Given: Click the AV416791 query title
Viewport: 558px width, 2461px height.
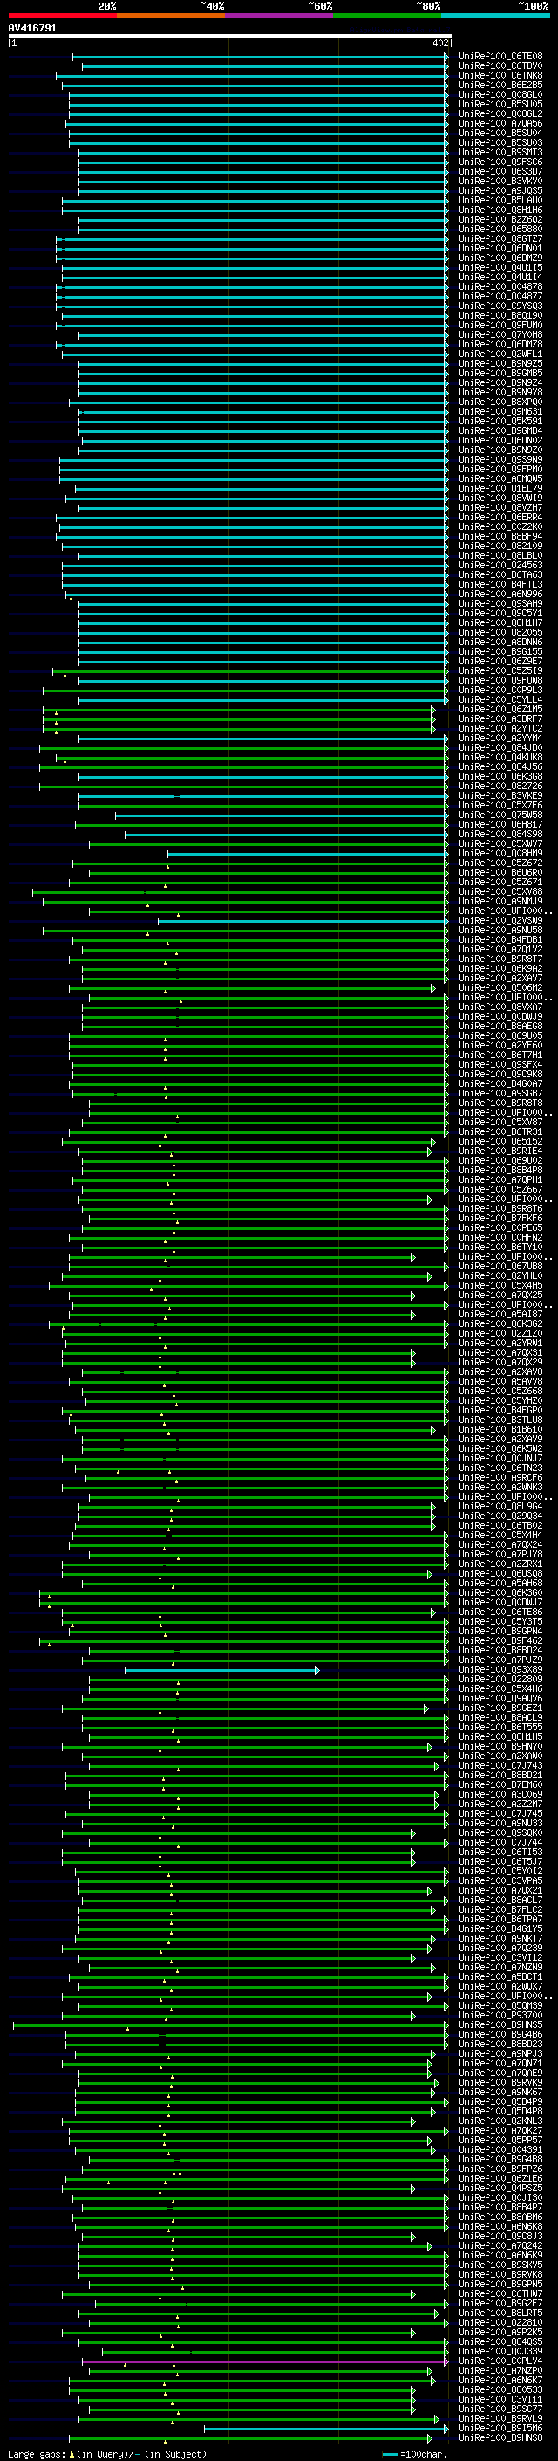Looking at the screenshot, I should (x=32, y=28).
